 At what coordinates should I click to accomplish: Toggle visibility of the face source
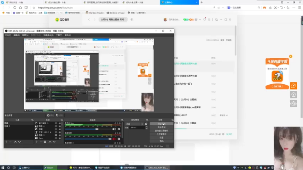(x=56, y=138)
